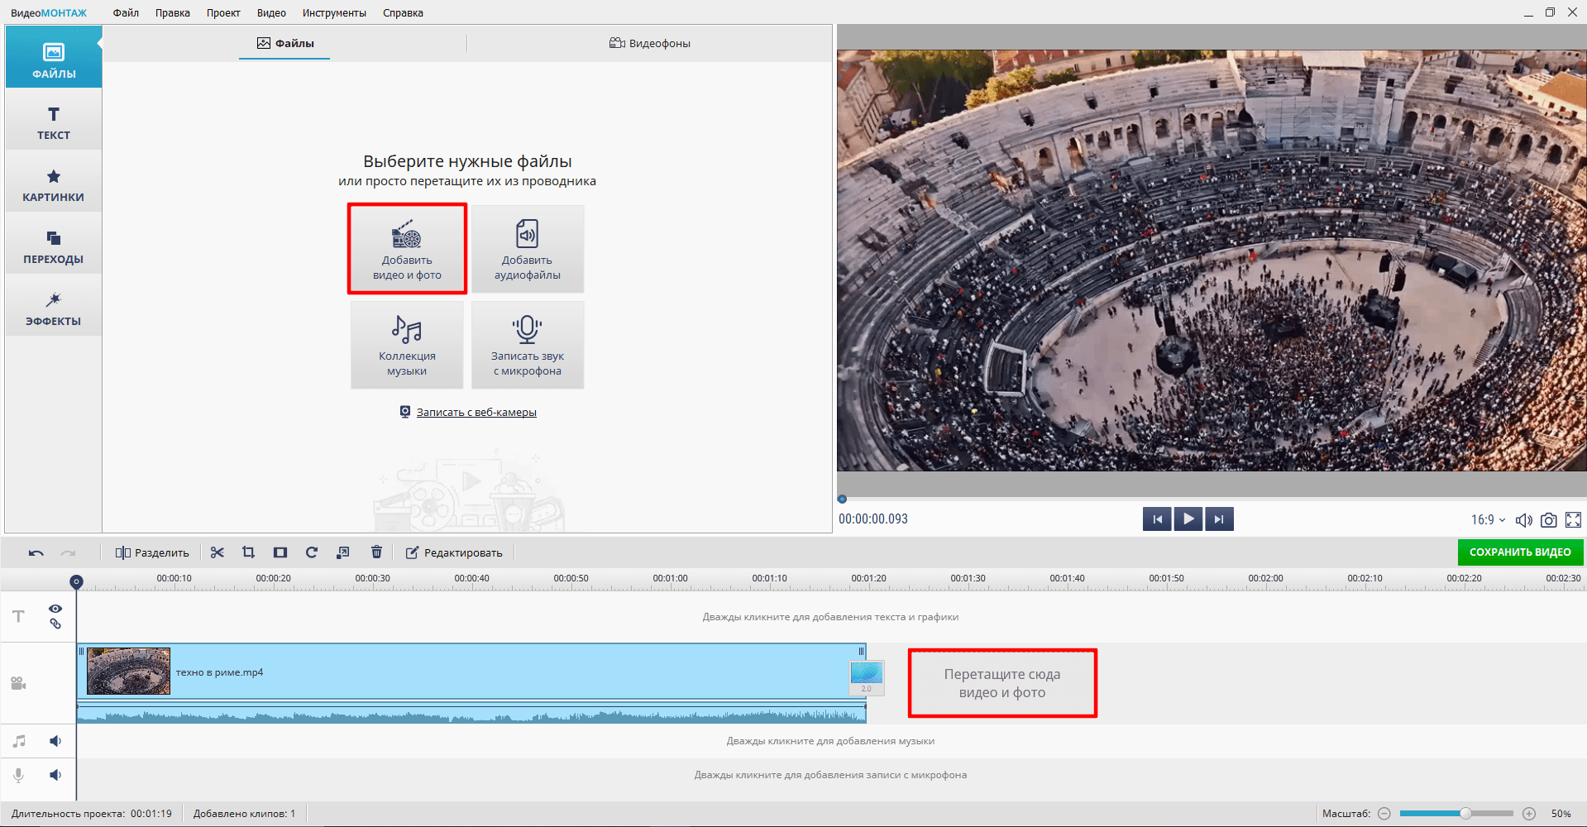Screen dimensions: 1587x827
Task: Click the scissors cut icon in toolbar
Action: [x=217, y=552]
